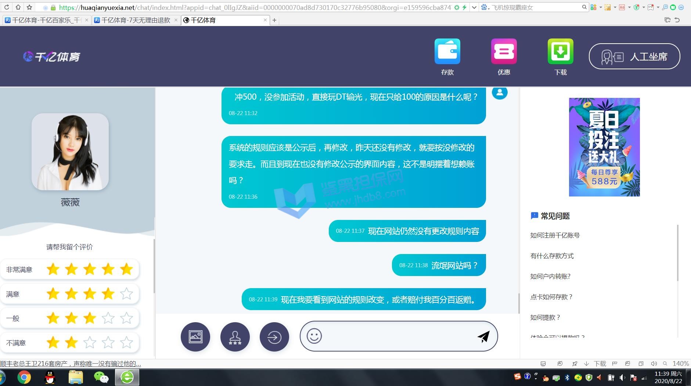Click the image upload icon button
Screen dimensions: 691x386
click(x=195, y=337)
